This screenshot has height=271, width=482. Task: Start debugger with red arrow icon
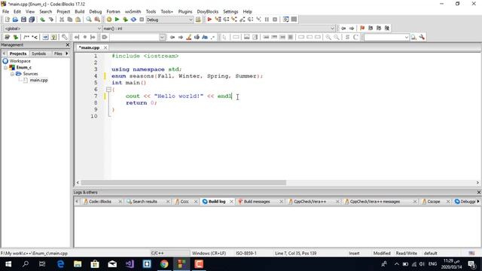pos(209,20)
